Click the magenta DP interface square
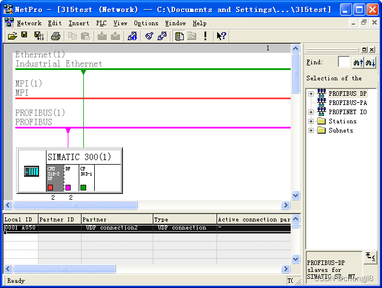The image size is (382, 288). pos(68,188)
